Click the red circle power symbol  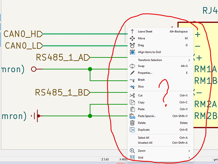point(34,69)
